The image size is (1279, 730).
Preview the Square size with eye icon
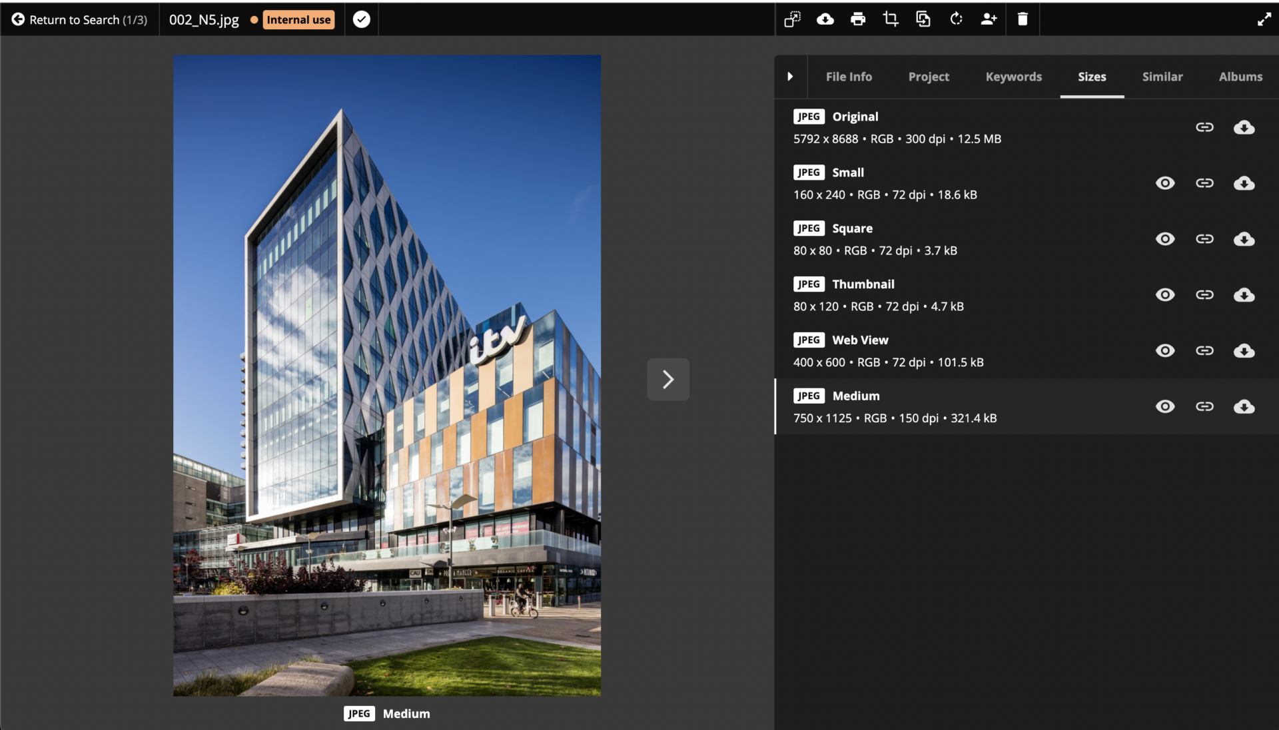(1165, 239)
